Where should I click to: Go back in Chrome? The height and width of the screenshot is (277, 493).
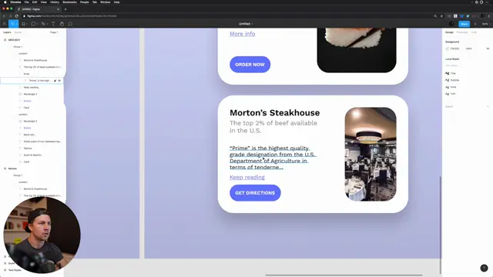point(4,16)
